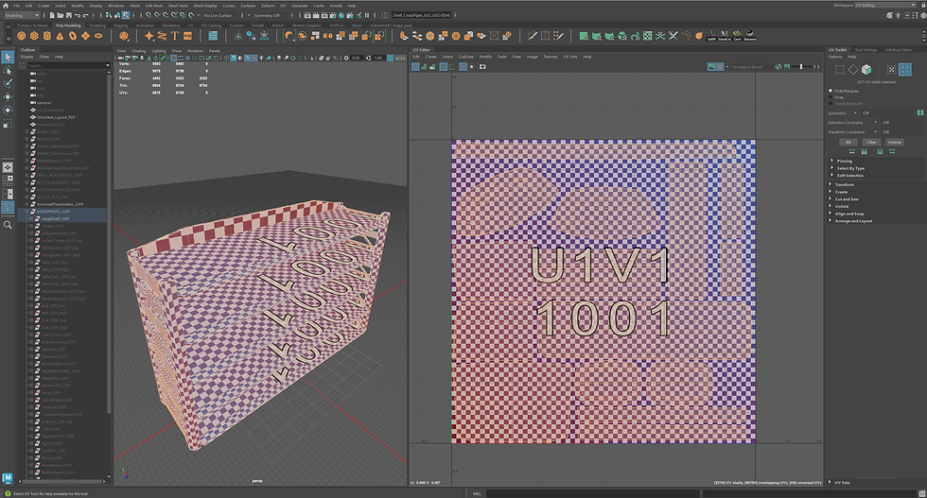Click the Maya home icon

tap(4, 6)
